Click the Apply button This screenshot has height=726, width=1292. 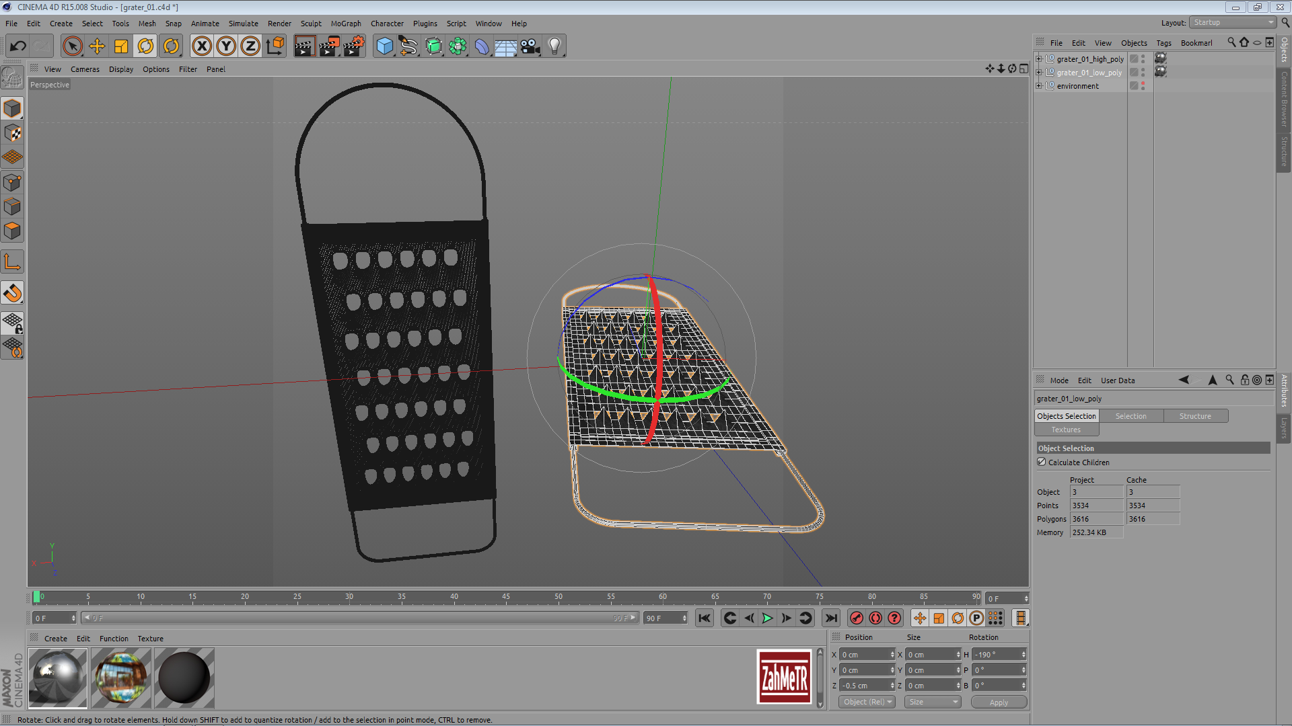click(999, 702)
